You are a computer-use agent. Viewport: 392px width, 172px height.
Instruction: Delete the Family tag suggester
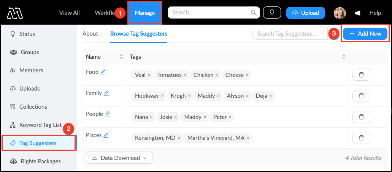click(361, 96)
